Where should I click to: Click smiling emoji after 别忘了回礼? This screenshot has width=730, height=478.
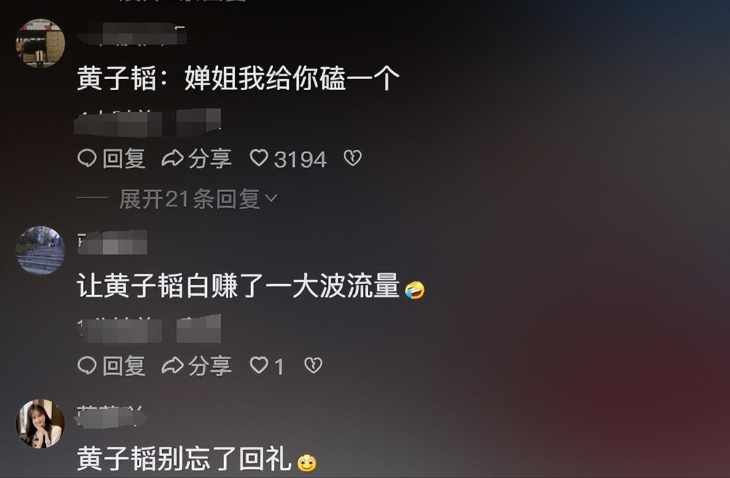pyautogui.click(x=307, y=463)
